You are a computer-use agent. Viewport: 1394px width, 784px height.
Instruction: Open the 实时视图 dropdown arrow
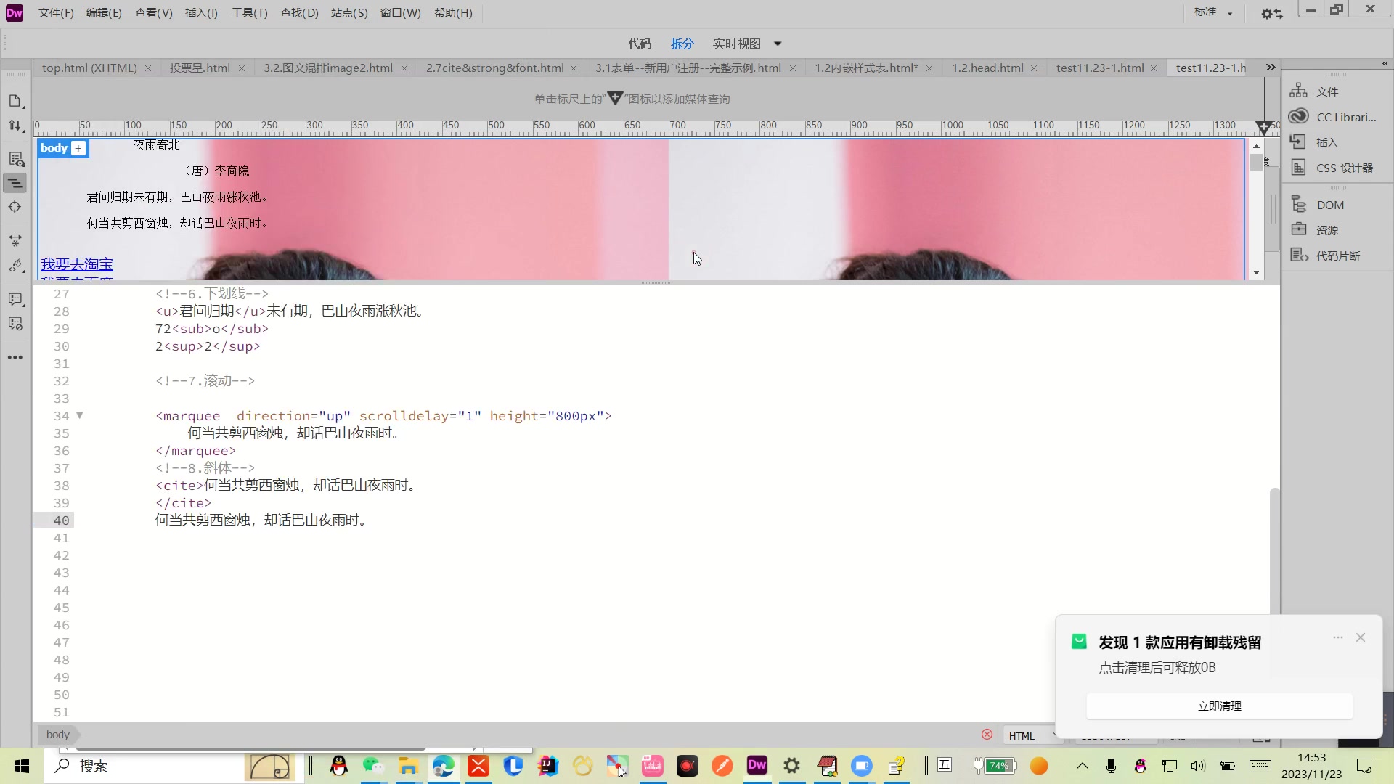tap(778, 44)
